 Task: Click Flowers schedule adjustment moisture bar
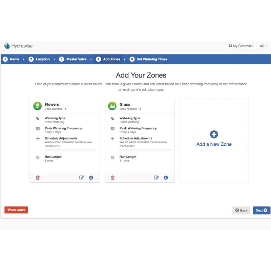pyautogui.click(x=70, y=150)
